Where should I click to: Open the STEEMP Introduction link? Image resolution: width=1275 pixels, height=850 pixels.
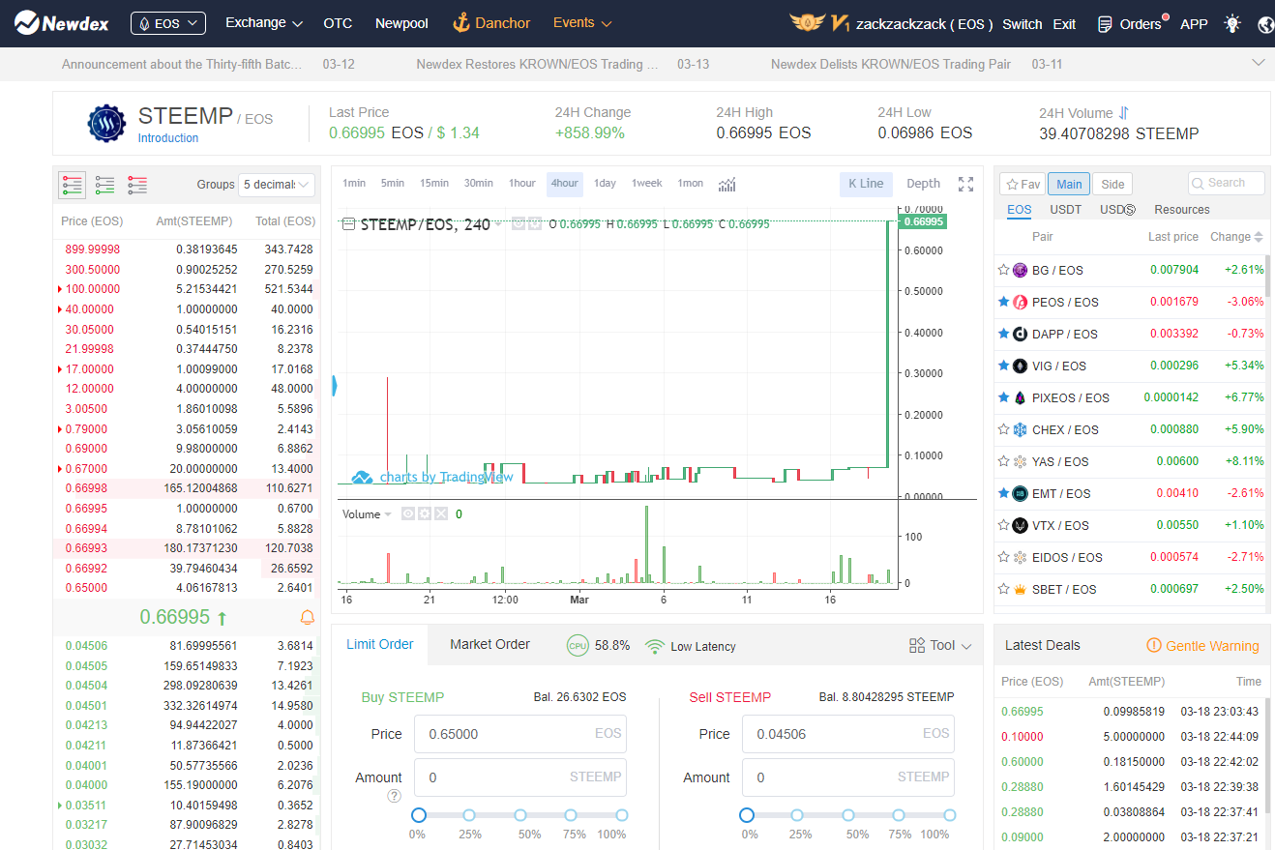168,138
